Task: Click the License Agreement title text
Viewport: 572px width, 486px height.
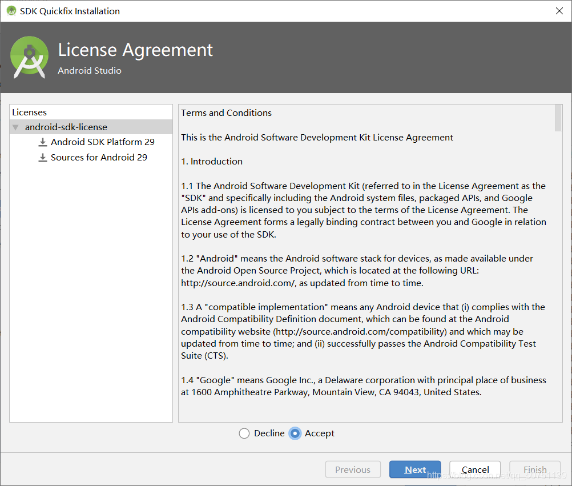Action: point(135,50)
